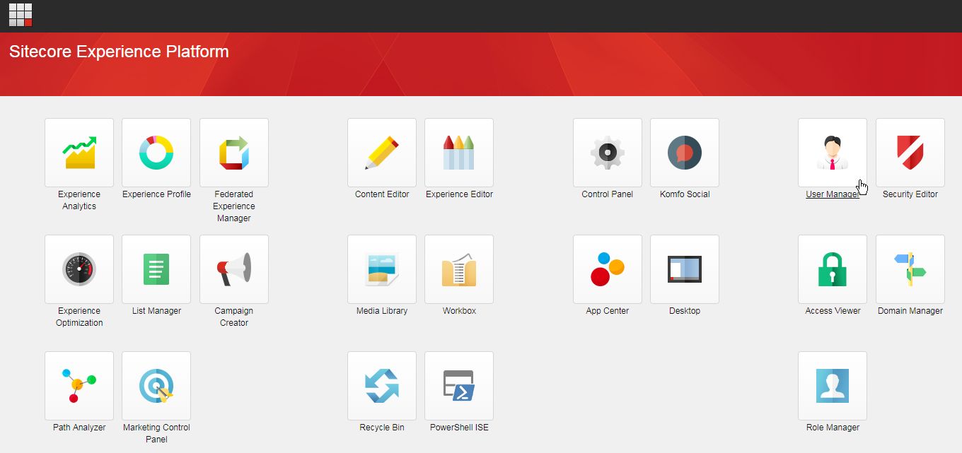Open the Content Editor pencil icon
The width and height of the screenshot is (962, 453).
pos(382,153)
